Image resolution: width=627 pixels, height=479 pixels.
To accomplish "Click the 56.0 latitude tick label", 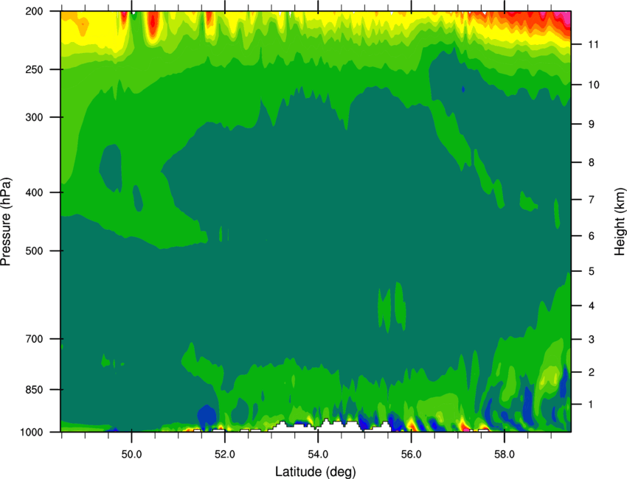I will coord(411,455).
